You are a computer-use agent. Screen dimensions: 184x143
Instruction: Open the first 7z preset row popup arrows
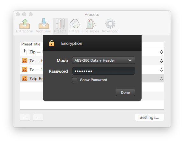161,61
